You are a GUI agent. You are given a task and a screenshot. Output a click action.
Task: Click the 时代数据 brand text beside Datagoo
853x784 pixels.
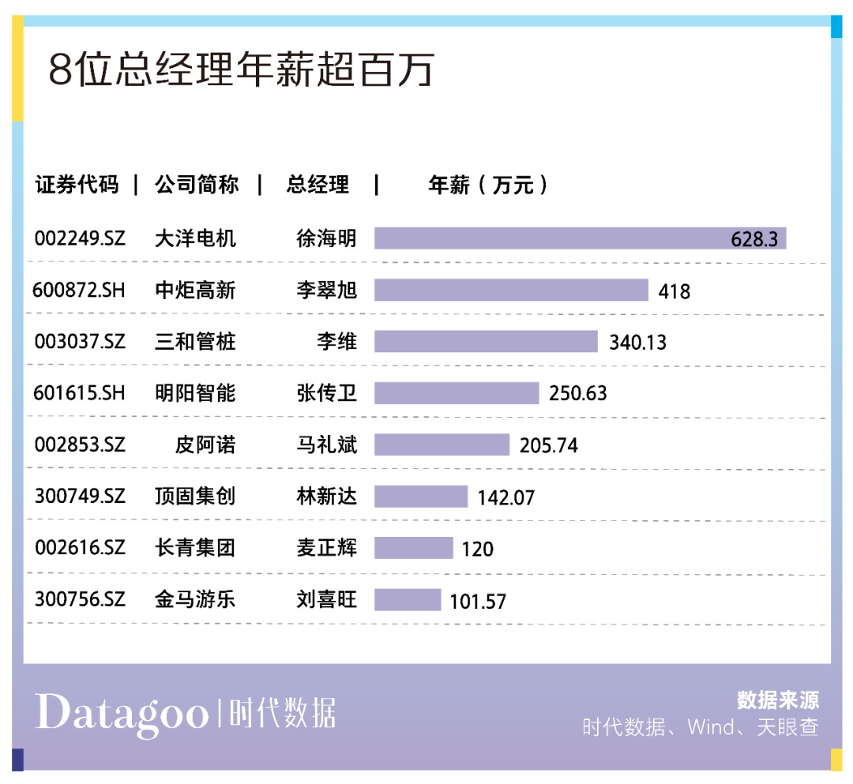[x=282, y=713]
